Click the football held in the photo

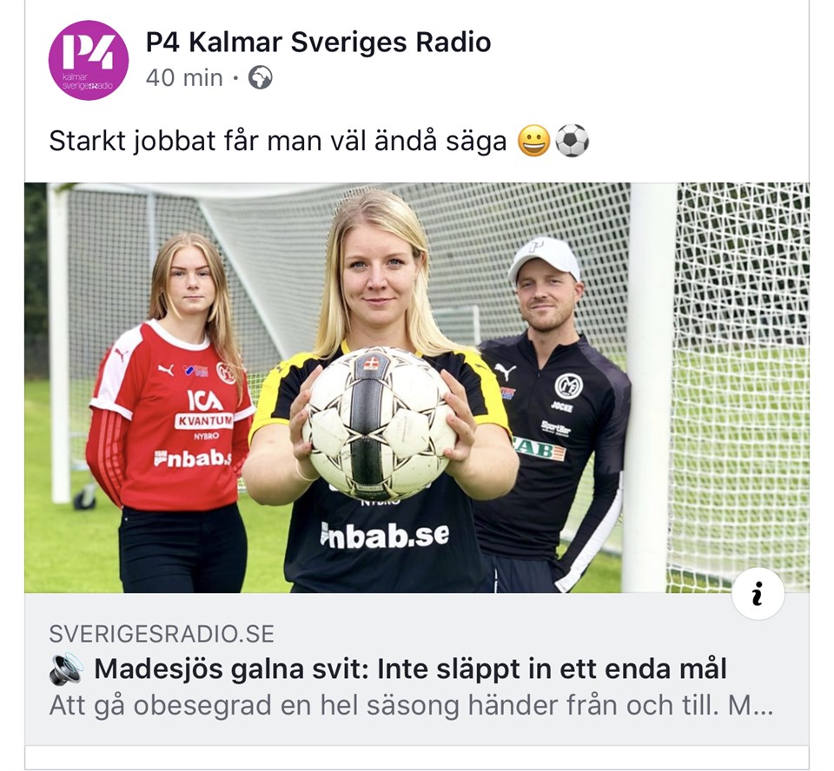379,423
